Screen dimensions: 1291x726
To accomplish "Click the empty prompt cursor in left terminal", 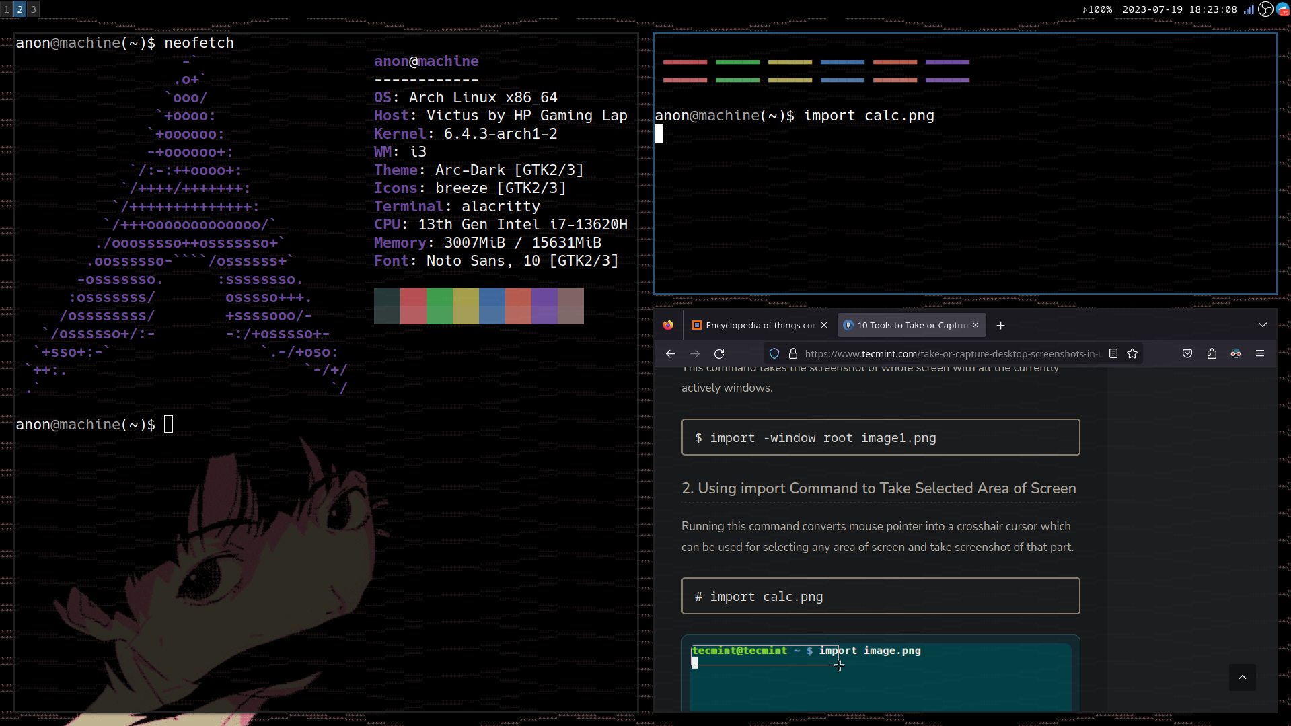I will pos(169,425).
